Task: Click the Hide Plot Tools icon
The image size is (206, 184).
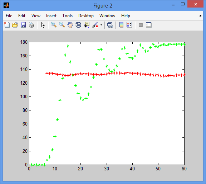Action: [141, 25]
